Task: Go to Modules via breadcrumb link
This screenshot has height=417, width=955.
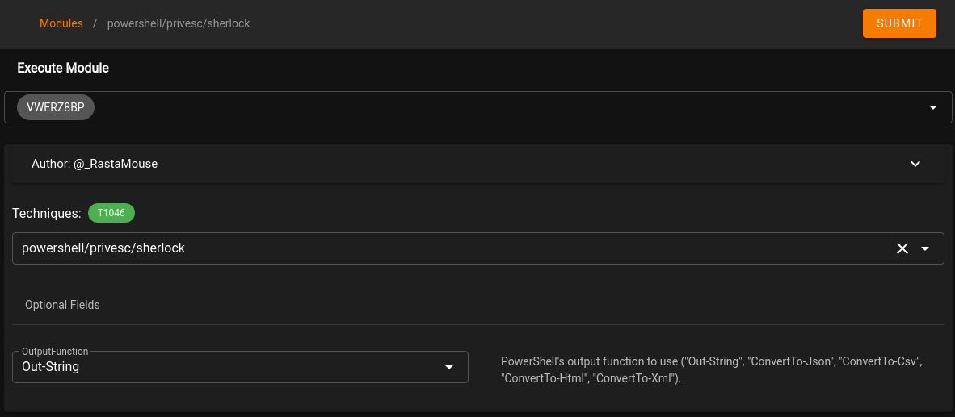Action: [61, 23]
